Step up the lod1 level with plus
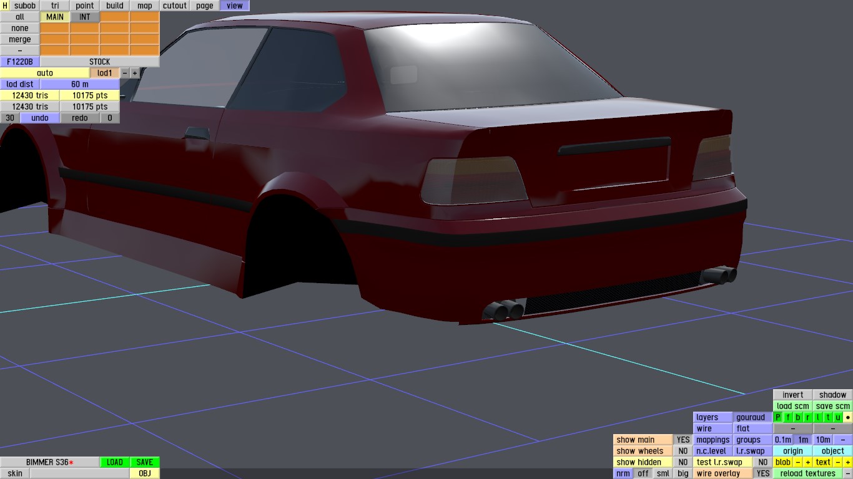 tap(135, 73)
